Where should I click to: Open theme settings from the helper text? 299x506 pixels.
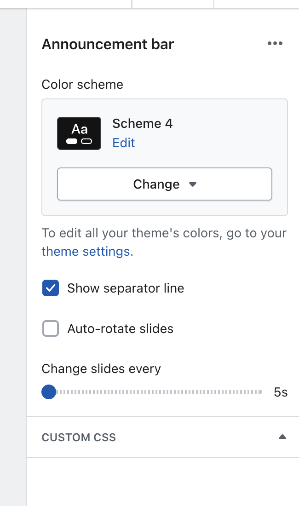pos(86,251)
